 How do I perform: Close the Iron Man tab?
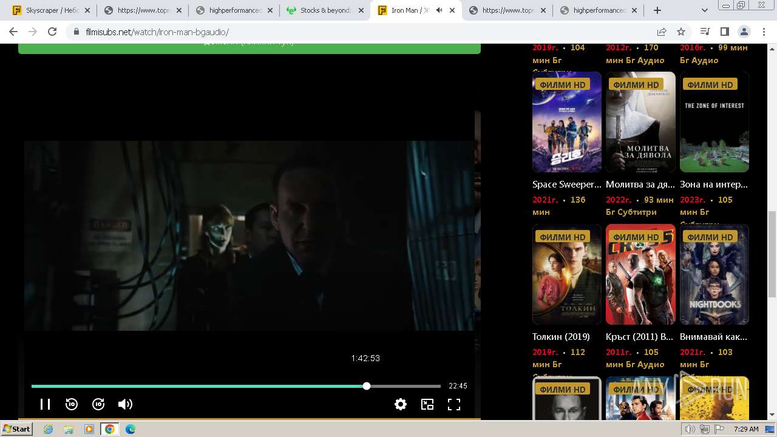click(452, 10)
